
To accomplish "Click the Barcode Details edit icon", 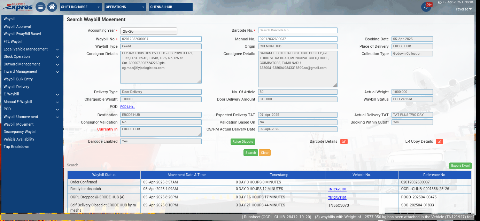I will pyautogui.click(x=344, y=142).
